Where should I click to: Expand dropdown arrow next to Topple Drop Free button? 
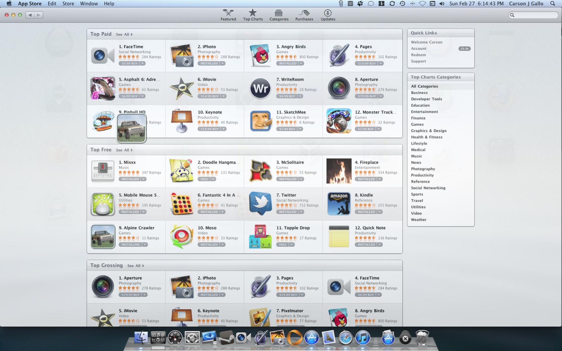(x=292, y=245)
